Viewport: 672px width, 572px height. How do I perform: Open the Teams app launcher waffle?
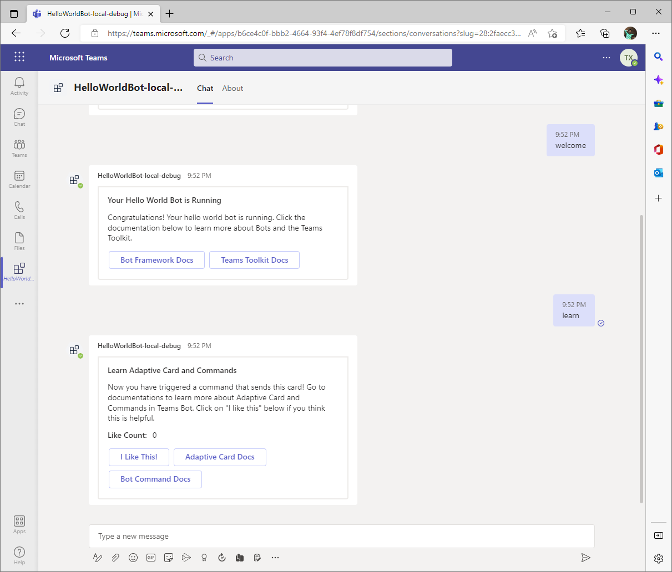[19, 57]
